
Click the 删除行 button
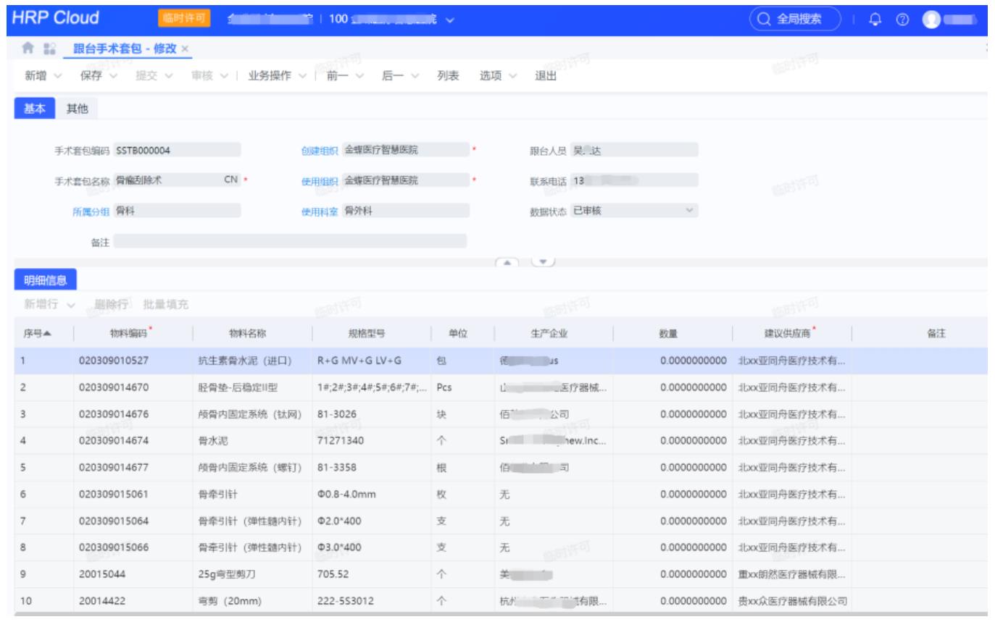click(111, 305)
